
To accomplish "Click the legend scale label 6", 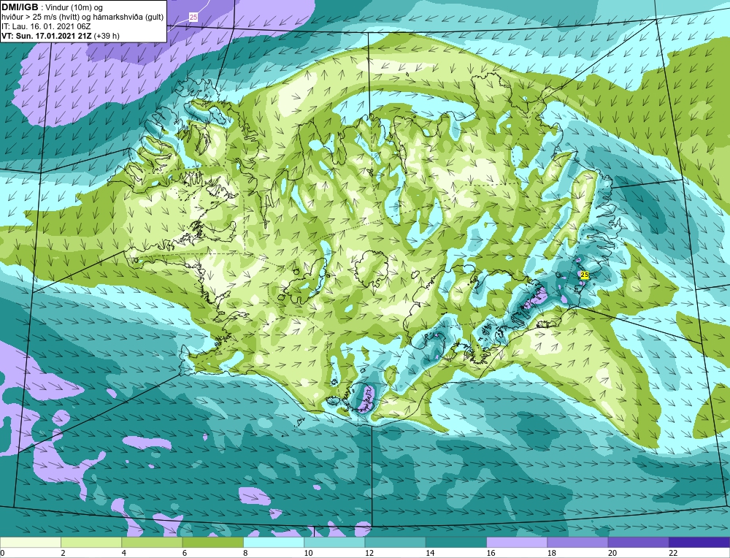I will tap(185, 553).
